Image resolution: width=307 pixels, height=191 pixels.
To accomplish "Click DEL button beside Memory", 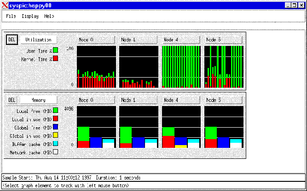I will [12, 100].
